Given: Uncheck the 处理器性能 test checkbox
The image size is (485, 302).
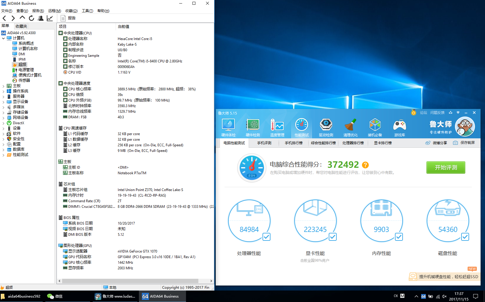Looking at the screenshot, I should [266, 237].
